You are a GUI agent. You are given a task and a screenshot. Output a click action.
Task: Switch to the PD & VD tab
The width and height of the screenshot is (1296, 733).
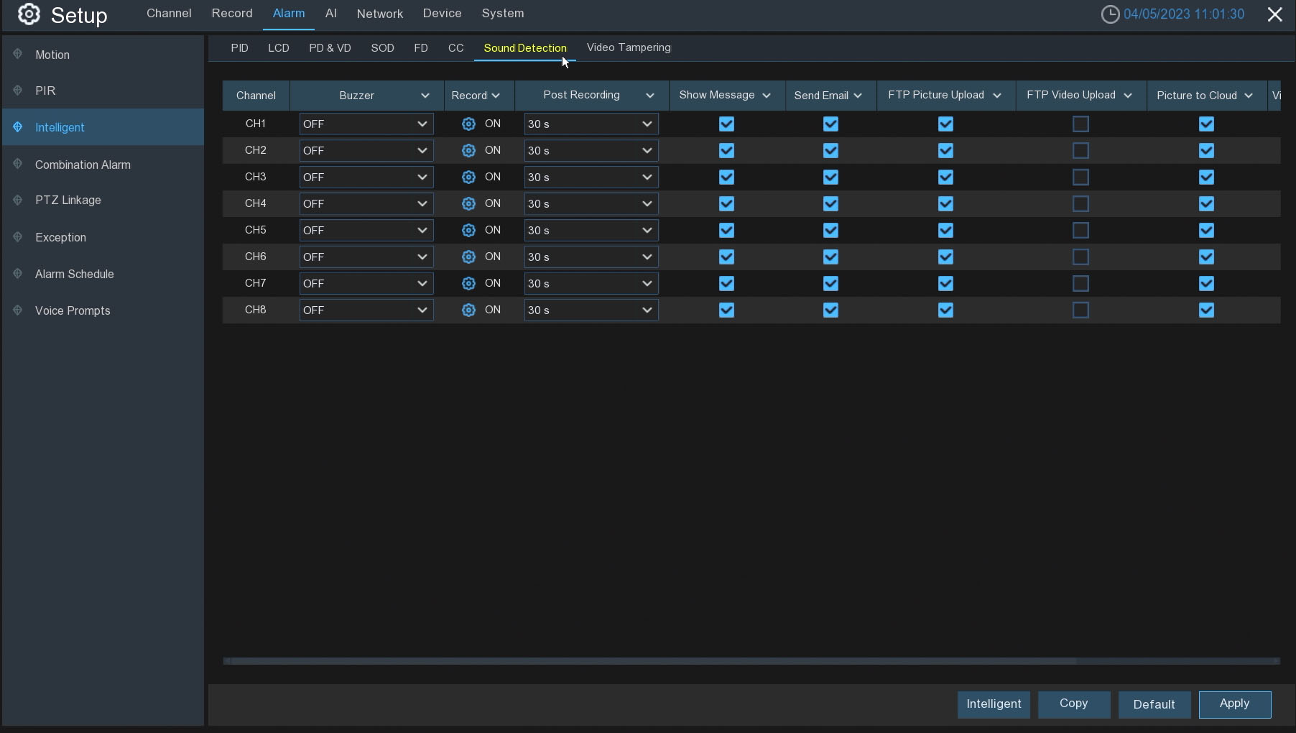330,48
